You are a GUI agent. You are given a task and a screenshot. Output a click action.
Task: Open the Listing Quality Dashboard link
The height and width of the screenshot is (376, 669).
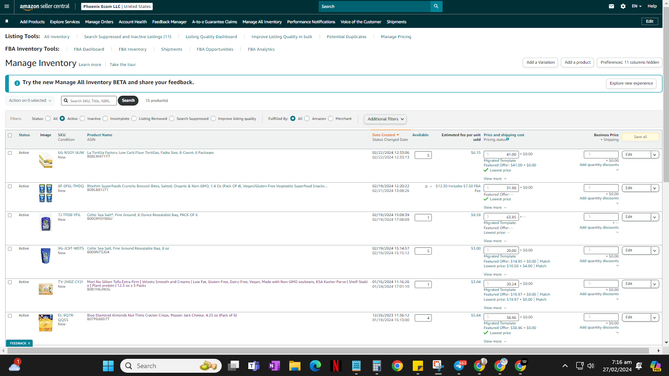(212, 37)
